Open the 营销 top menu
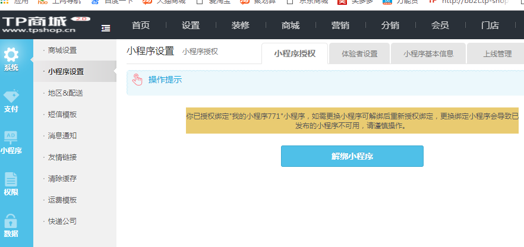 (x=340, y=26)
